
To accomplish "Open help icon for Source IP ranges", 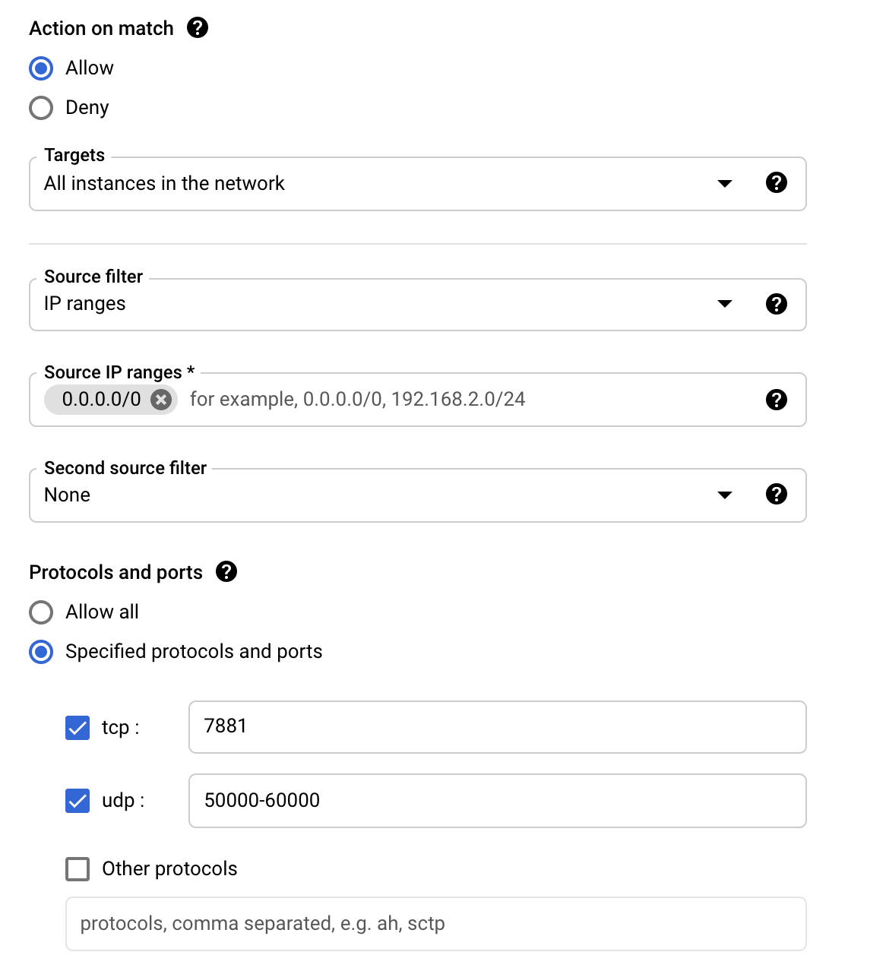I will (x=776, y=400).
